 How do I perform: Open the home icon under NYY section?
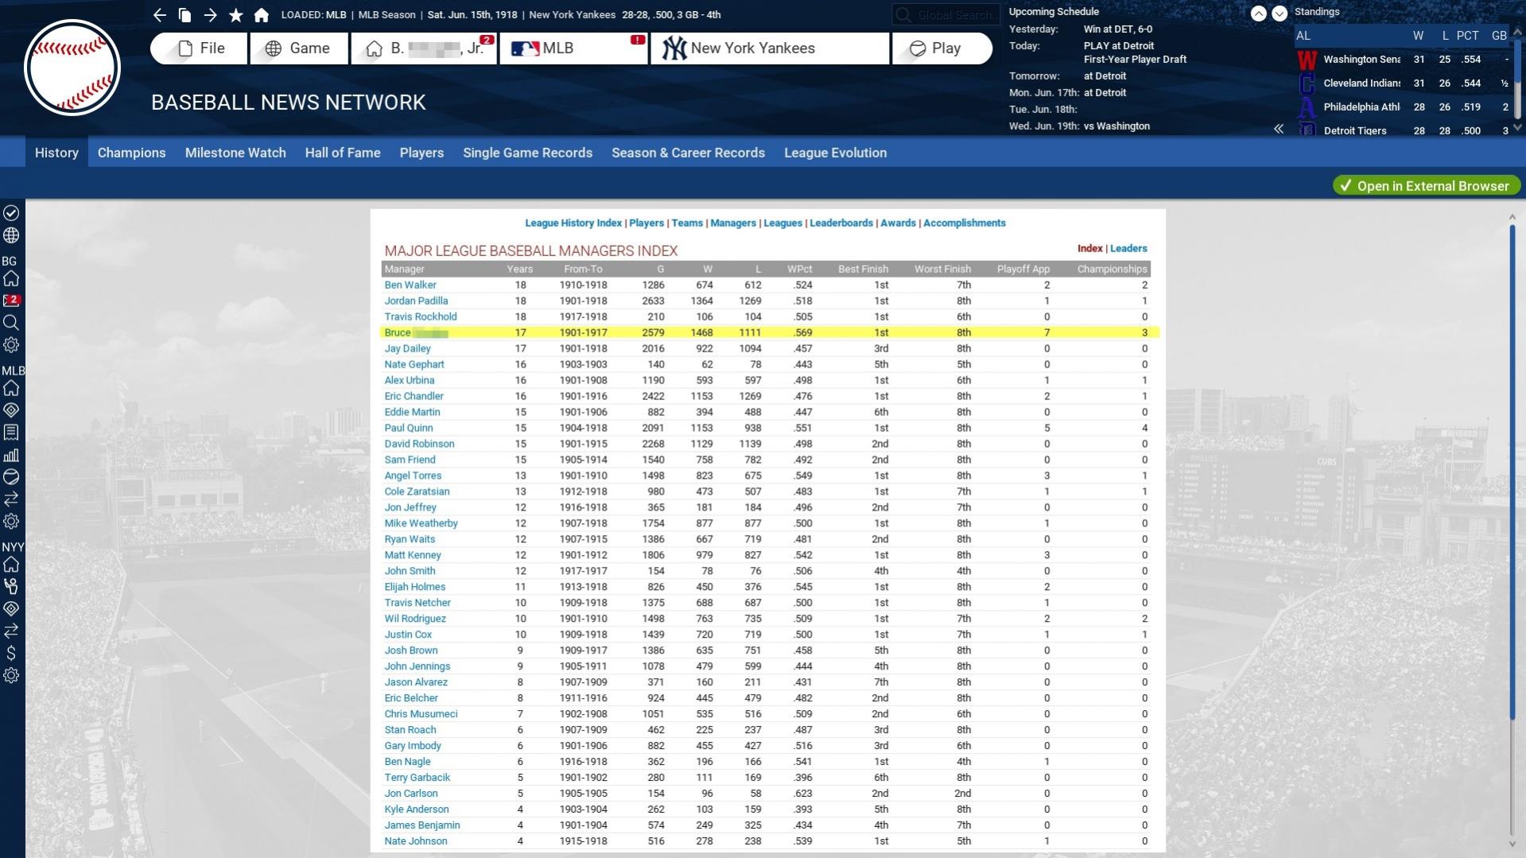[11, 565]
